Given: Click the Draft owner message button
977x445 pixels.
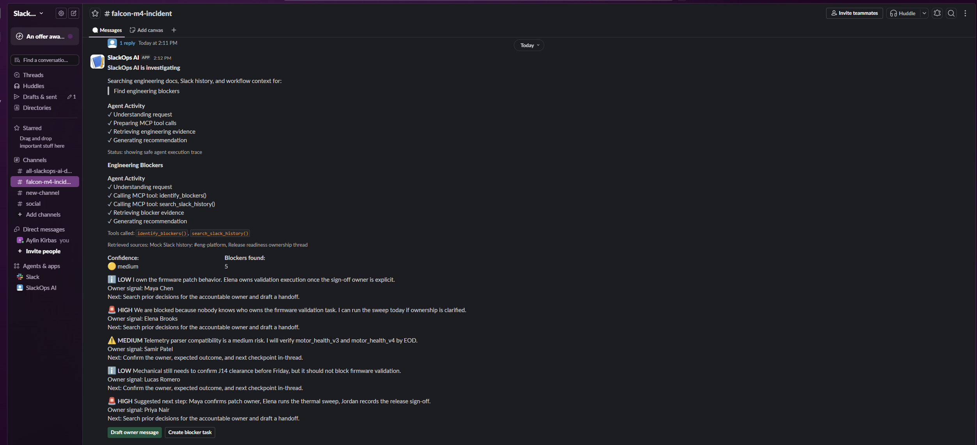Looking at the screenshot, I should pyautogui.click(x=135, y=432).
